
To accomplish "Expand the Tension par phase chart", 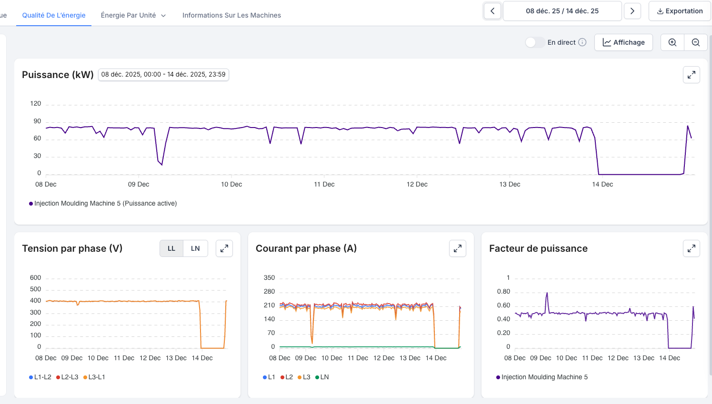I will click(x=224, y=248).
